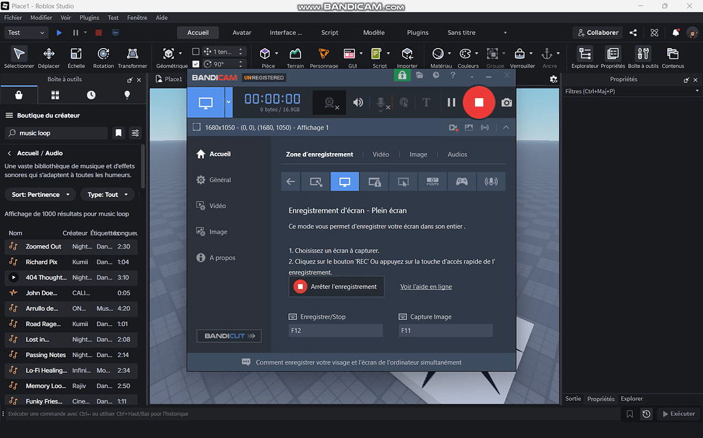Click the Bandicam screenshot camera icon
703x438 pixels.
pos(507,103)
